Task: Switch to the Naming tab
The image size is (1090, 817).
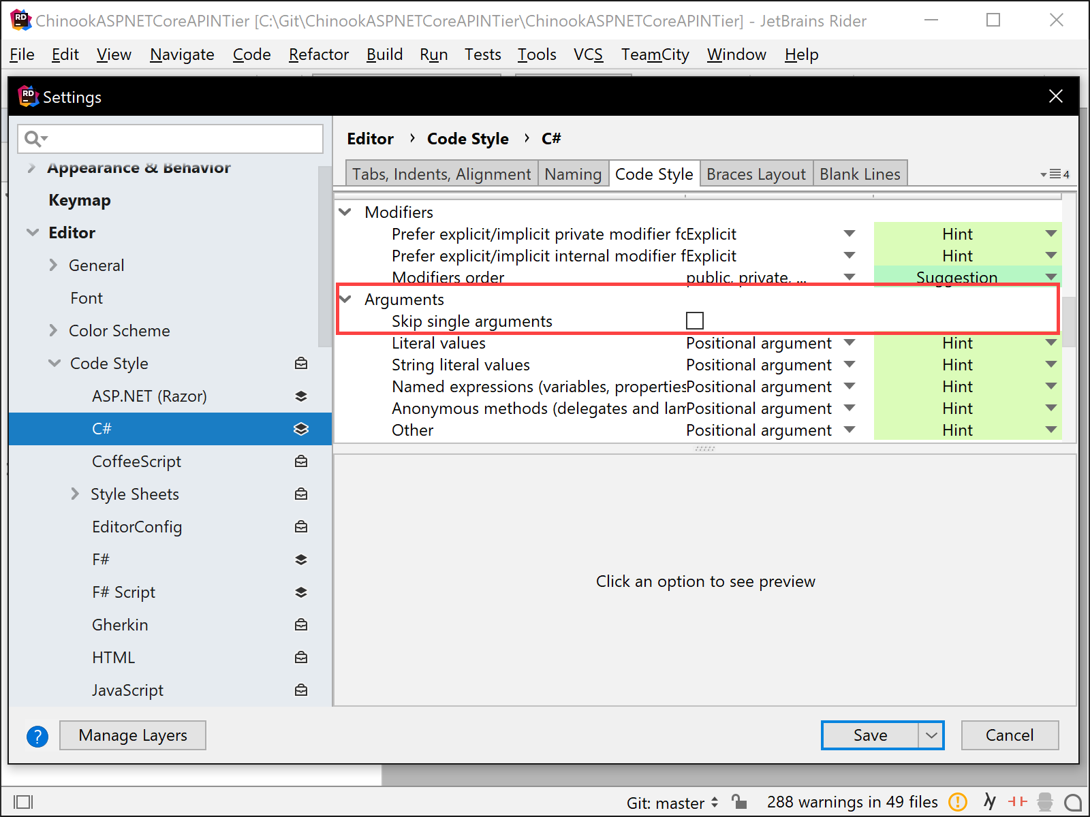Action: pos(573,174)
